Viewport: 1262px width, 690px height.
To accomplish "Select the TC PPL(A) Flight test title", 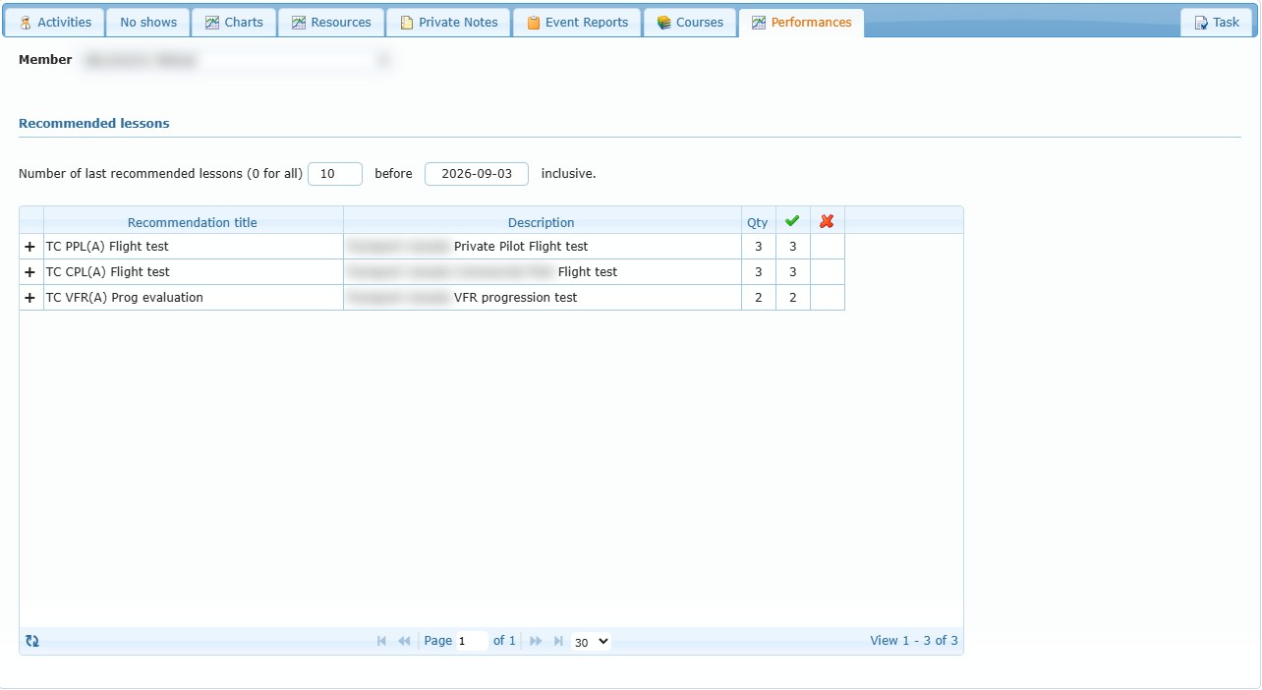I will point(107,247).
